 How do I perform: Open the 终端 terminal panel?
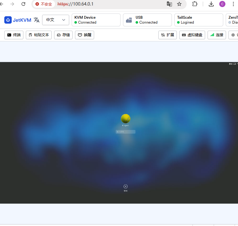click(14, 35)
